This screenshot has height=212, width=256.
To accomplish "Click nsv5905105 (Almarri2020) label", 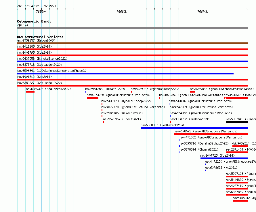I will 122,113.
